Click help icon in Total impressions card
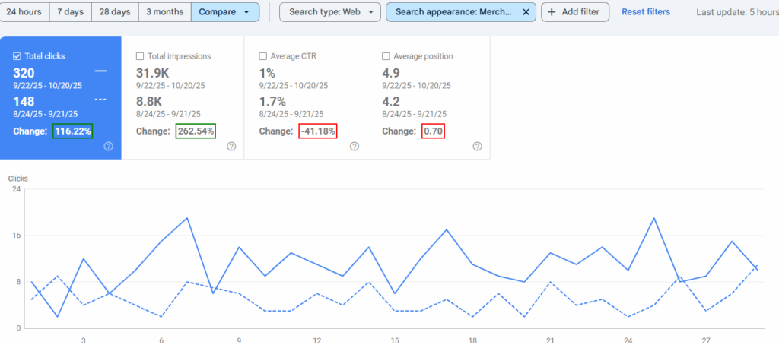 pyautogui.click(x=231, y=147)
